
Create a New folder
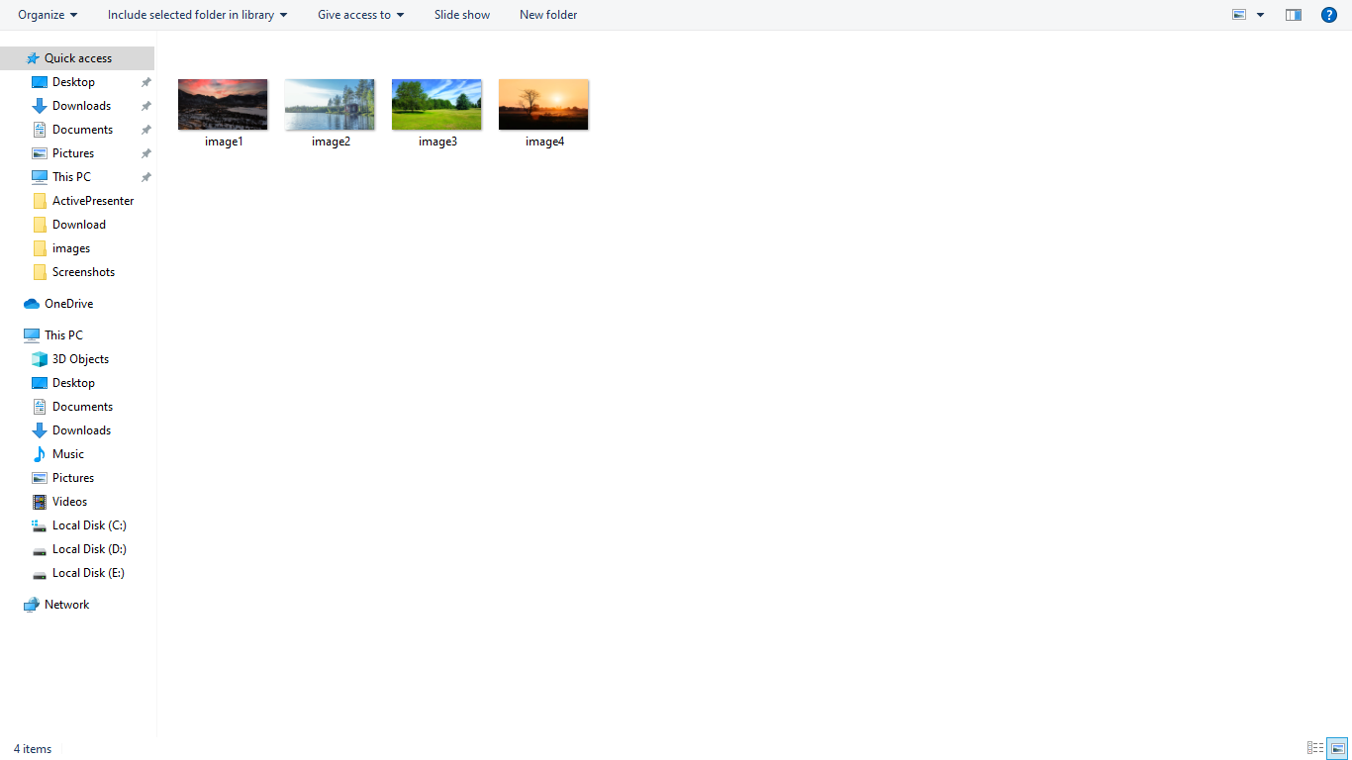point(547,14)
